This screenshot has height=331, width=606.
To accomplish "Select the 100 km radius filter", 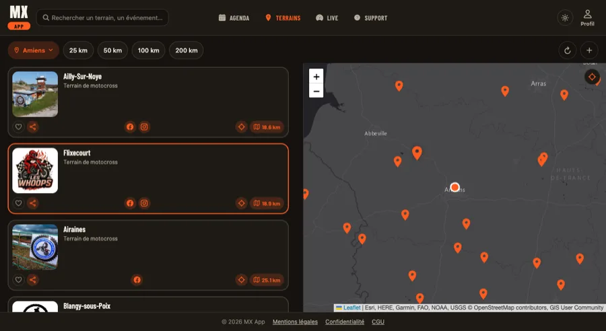I will click(148, 50).
